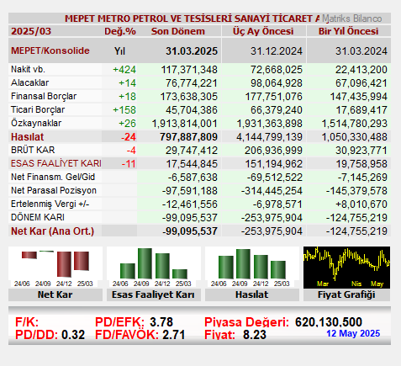Select the Finansal Borçlar row label
Viewport: 401px width, 366px height.
pyautogui.click(x=44, y=96)
